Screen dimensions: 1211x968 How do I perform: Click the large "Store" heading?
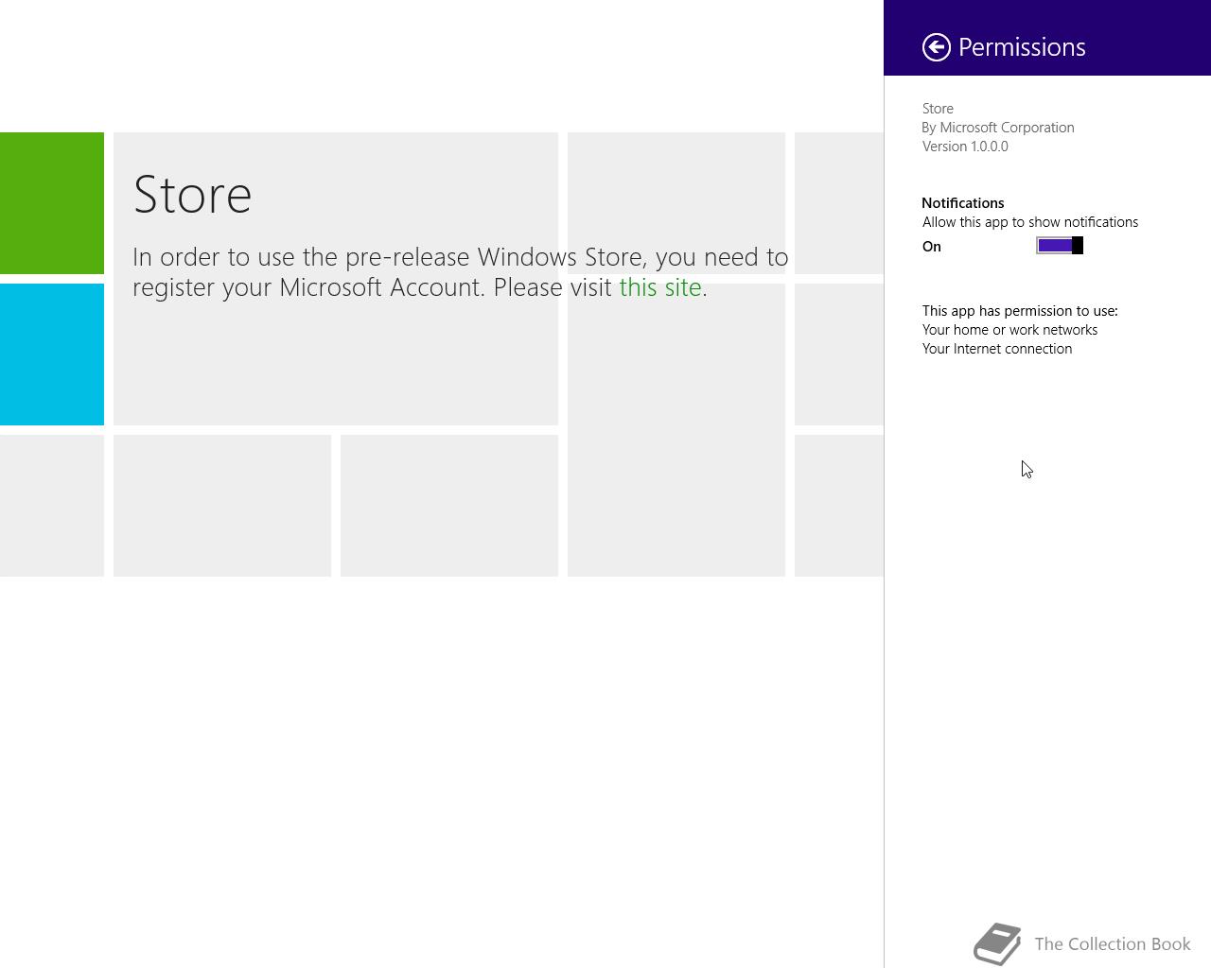[193, 195]
